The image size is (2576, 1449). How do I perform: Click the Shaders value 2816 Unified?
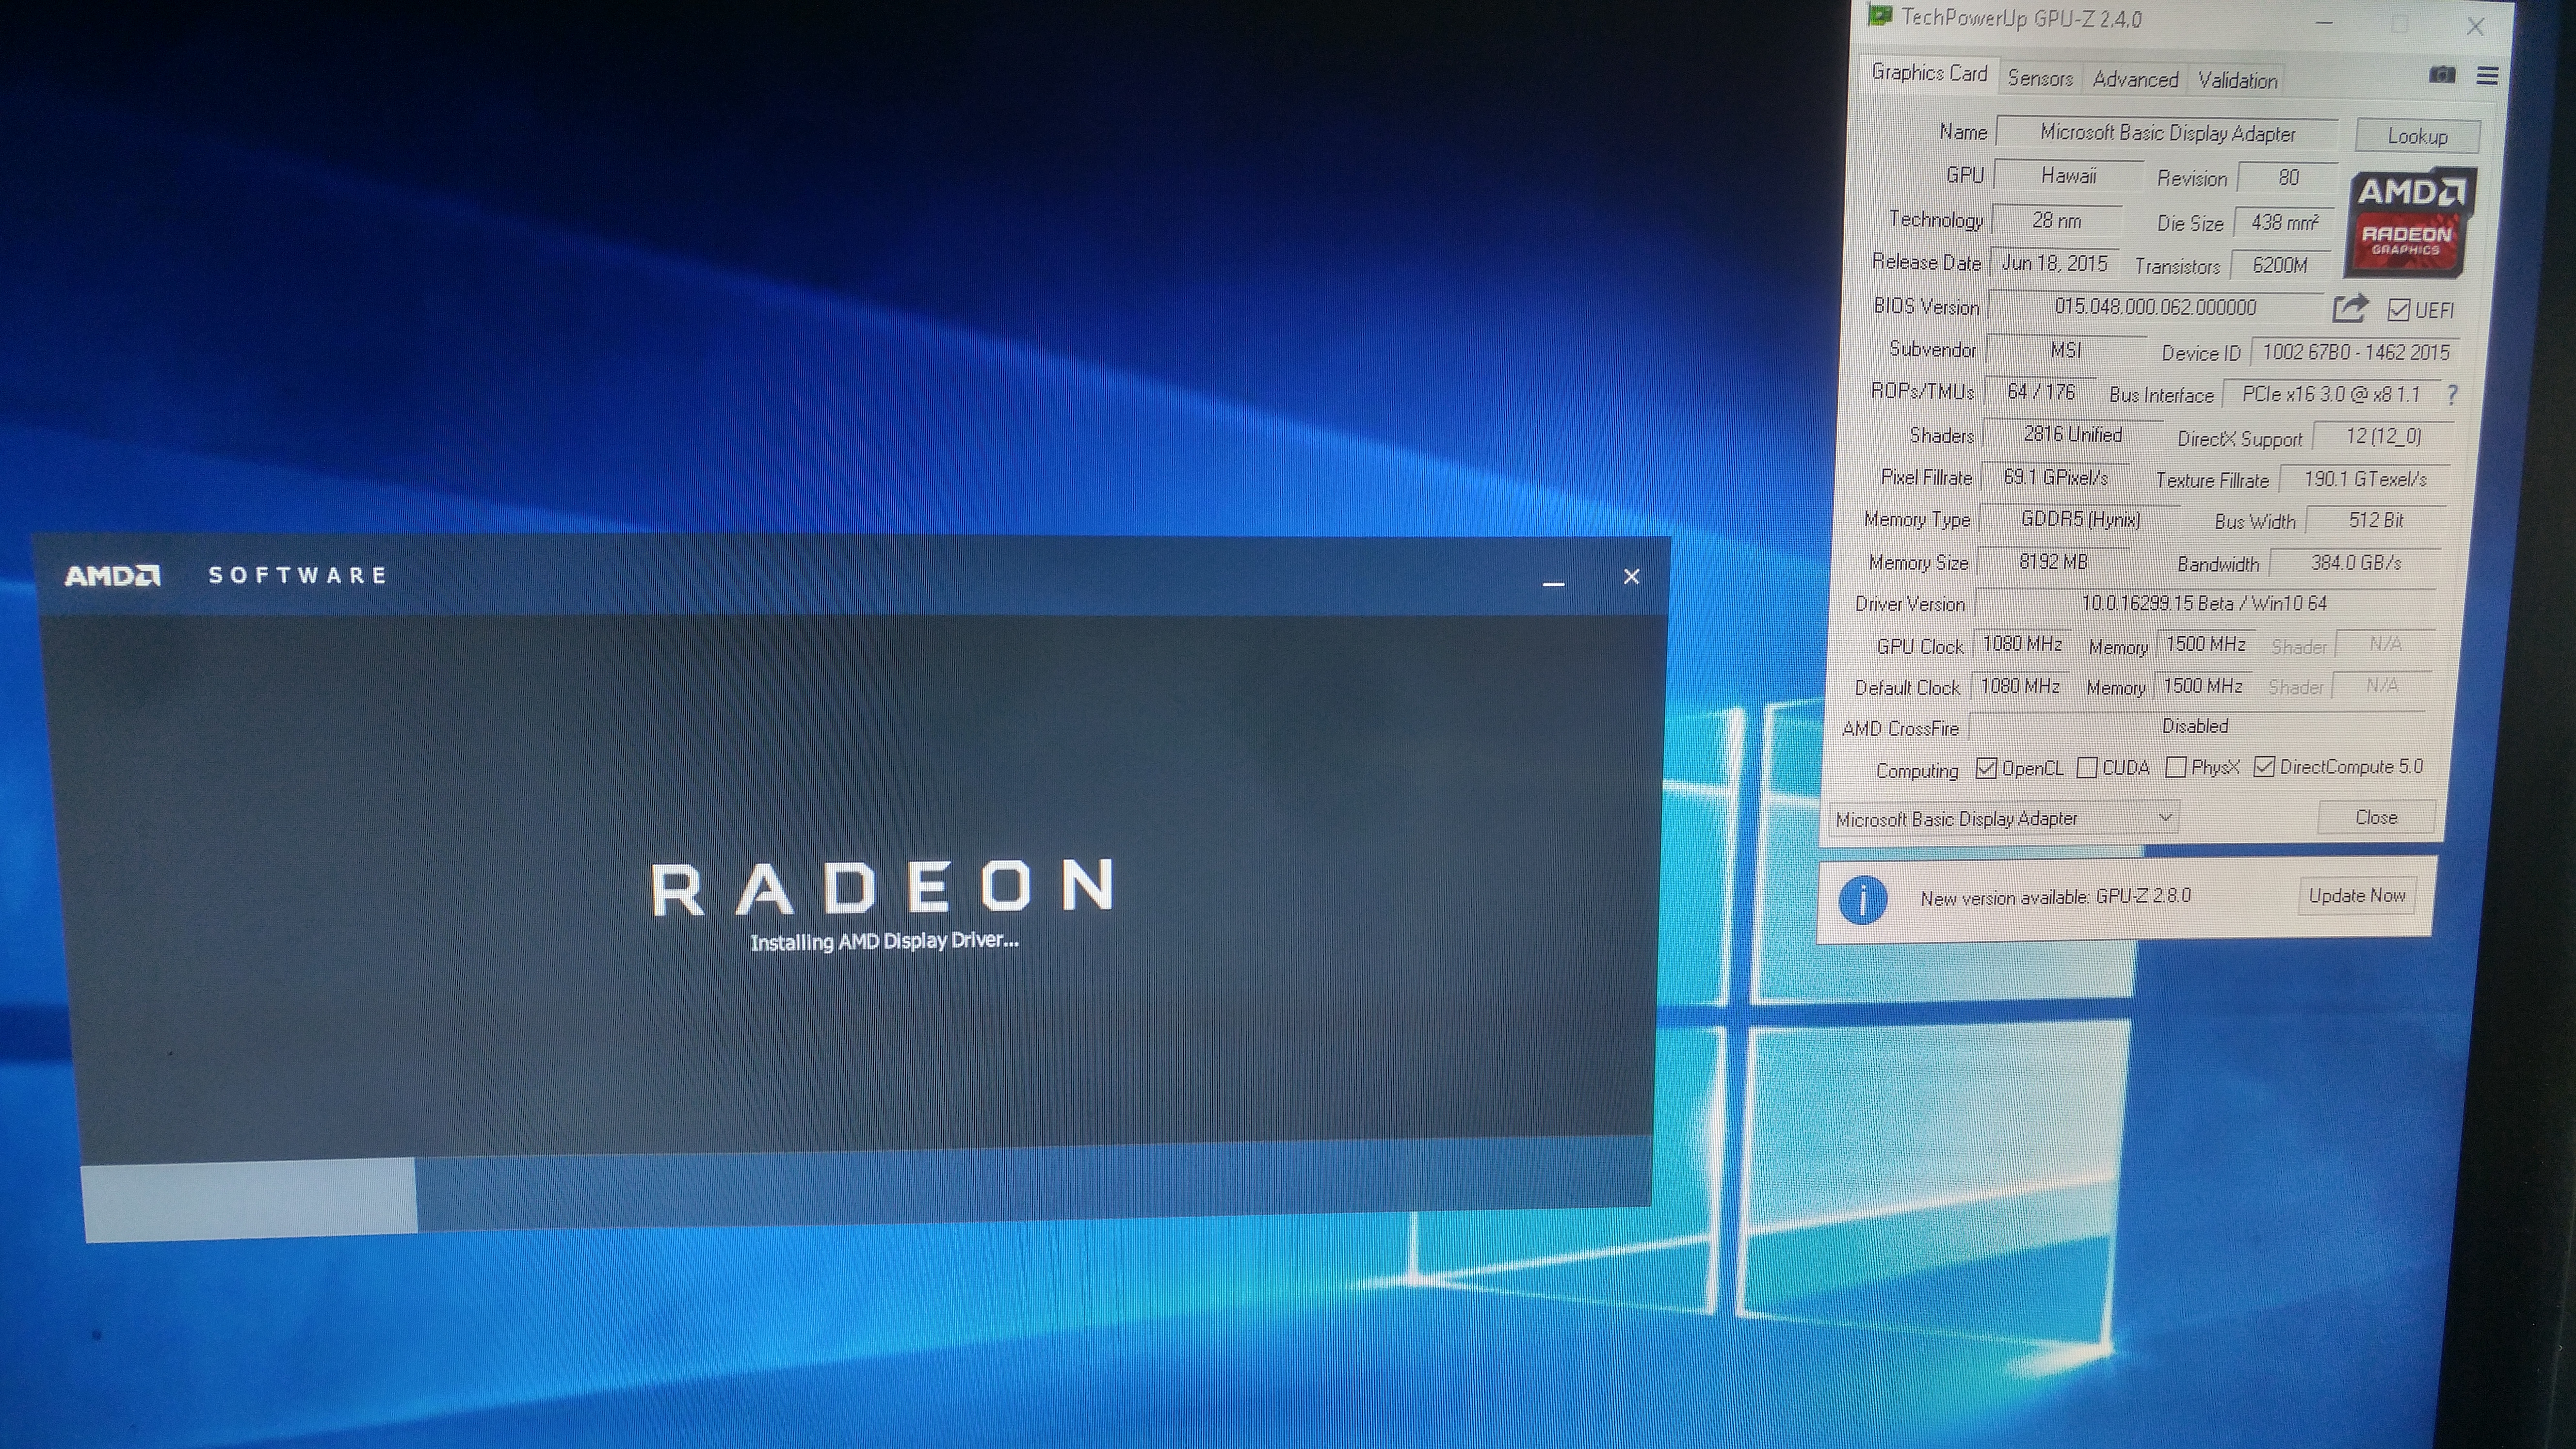click(x=2072, y=434)
